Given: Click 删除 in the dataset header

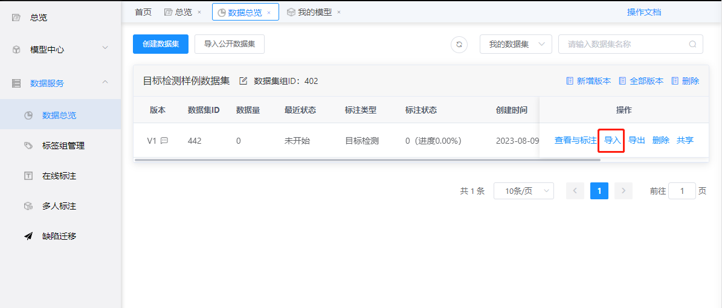Looking at the screenshot, I should pyautogui.click(x=691, y=81).
